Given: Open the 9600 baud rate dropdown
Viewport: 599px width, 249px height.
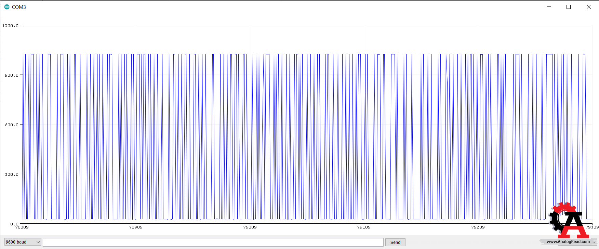Looking at the screenshot, I should coord(23,242).
